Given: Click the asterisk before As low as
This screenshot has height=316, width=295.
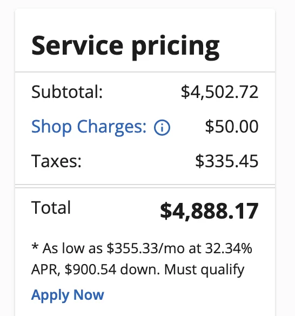Looking at the screenshot, I should pos(35,246).
